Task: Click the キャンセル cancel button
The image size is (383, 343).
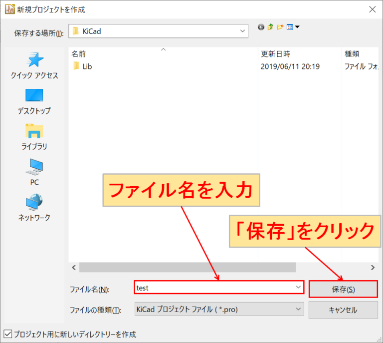Action: click(x=343, y=310)
